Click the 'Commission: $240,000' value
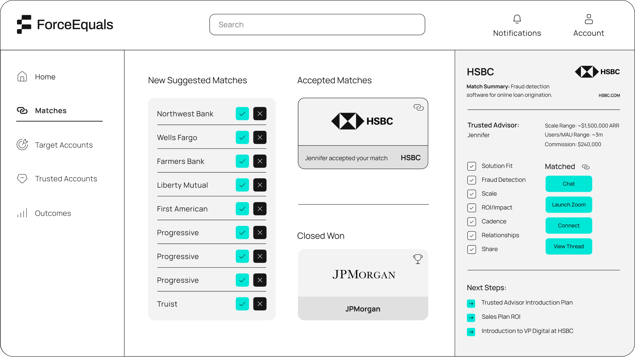This screenshot has height=357, width=635. [x=573, y=144]
